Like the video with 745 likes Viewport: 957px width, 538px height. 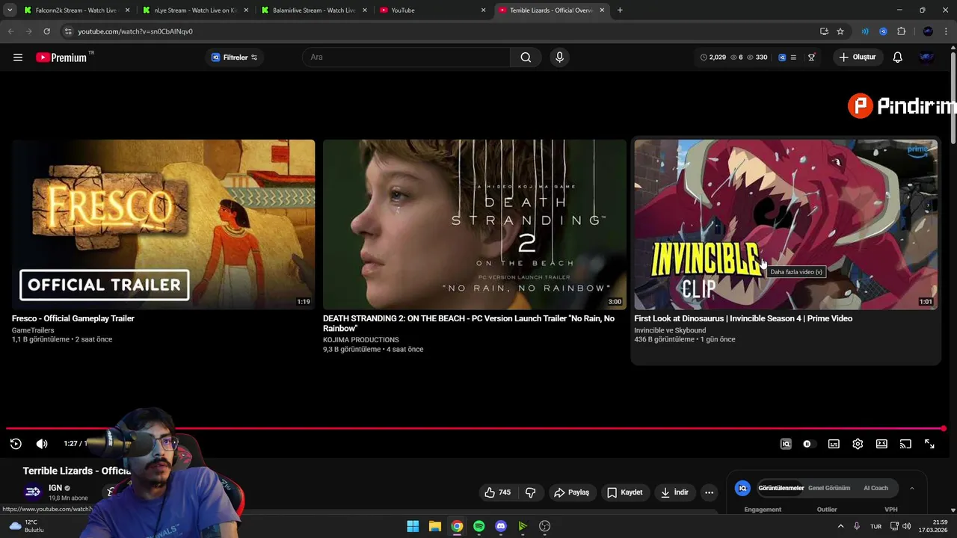(497, 492)
